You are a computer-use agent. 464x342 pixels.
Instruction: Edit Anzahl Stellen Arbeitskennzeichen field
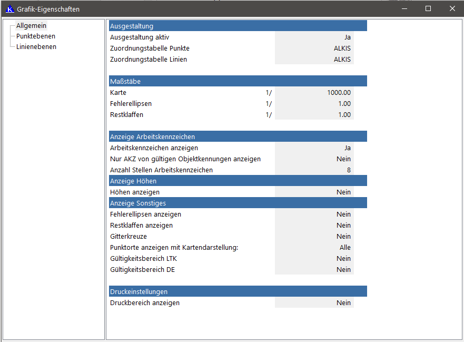314,170
